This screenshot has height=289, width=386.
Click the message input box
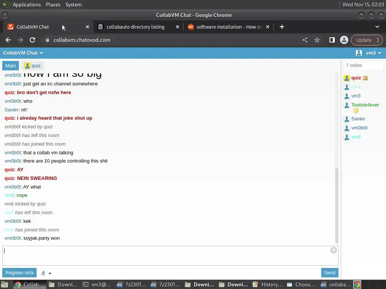170,256
